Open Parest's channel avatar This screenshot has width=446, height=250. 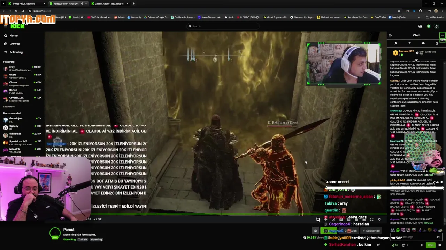click(55, 233)
